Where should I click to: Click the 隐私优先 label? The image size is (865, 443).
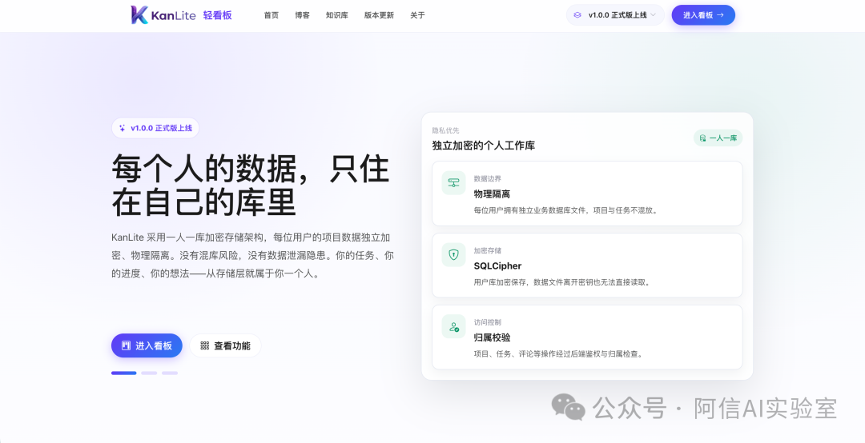[446, 130]
